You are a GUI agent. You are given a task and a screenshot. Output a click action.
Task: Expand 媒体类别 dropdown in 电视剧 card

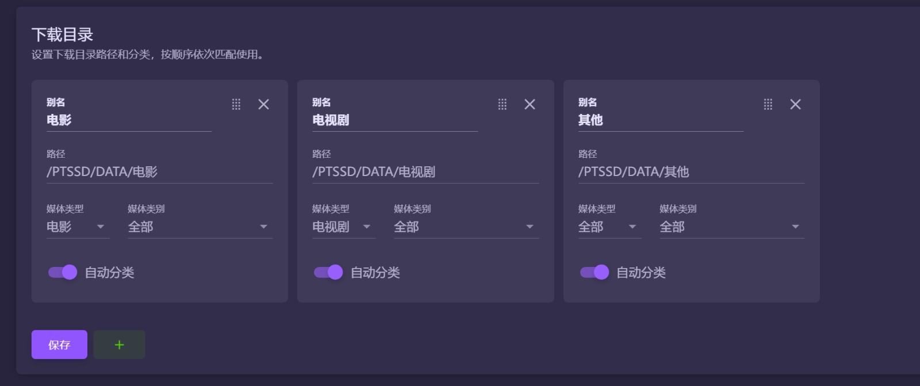coord(466,227)
